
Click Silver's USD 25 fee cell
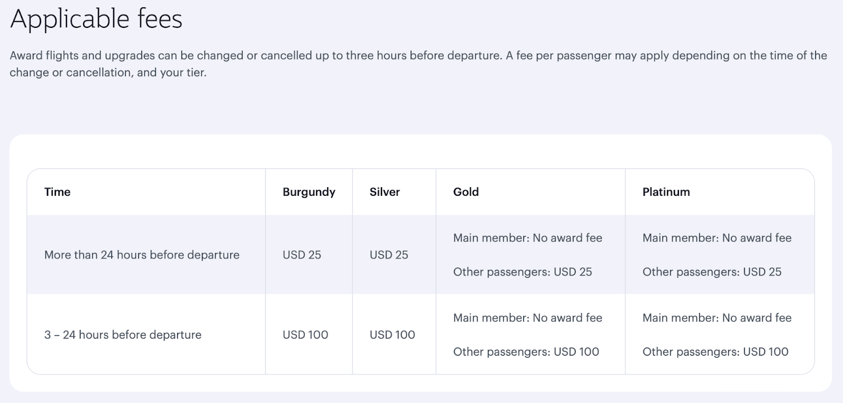pos(389,255)
